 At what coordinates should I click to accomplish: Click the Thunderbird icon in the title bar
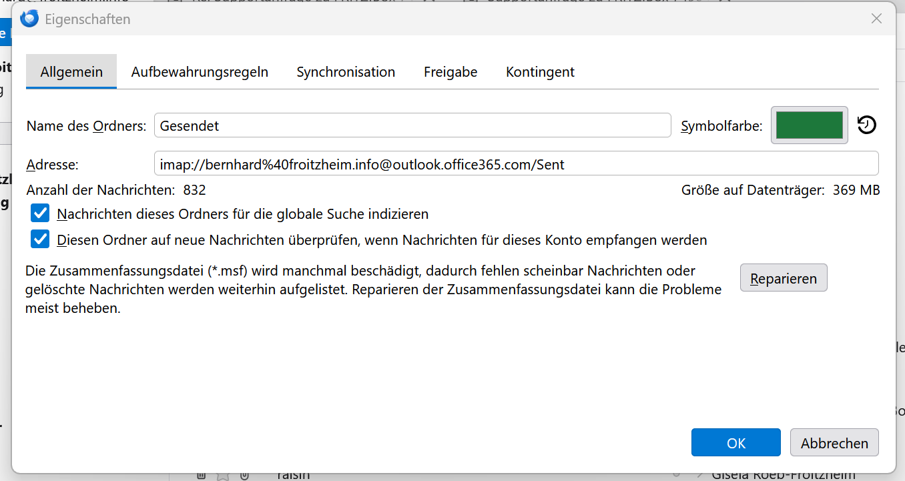[29, 19]
